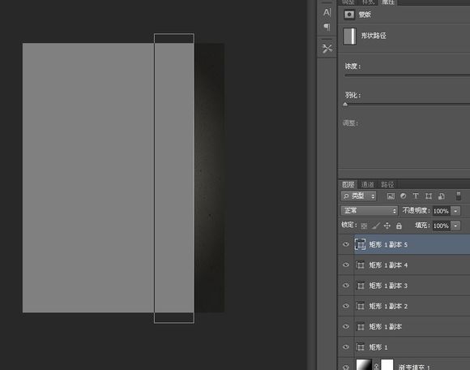Click the 不透明度 label
Viewport: 470px width, 370px height.
pyautogui.click(x=416, y=211)
